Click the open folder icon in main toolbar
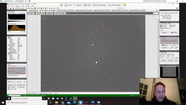The height and width of the screenshot is (105, 186). tap(10, 8)
